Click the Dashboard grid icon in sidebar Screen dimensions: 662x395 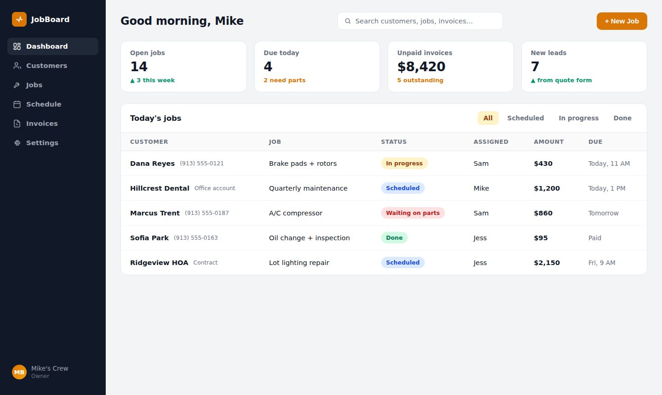pyautogui.click(x=17, y=46)
